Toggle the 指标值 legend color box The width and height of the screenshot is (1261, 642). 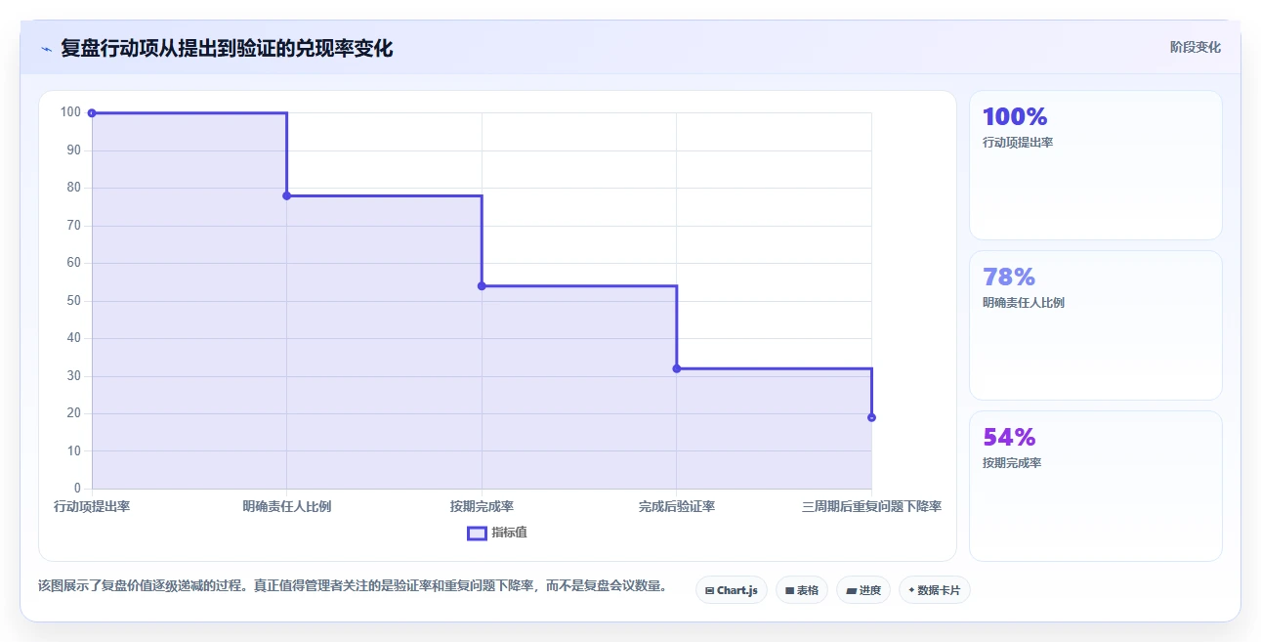pyautogui.click(x=477, y=533)
